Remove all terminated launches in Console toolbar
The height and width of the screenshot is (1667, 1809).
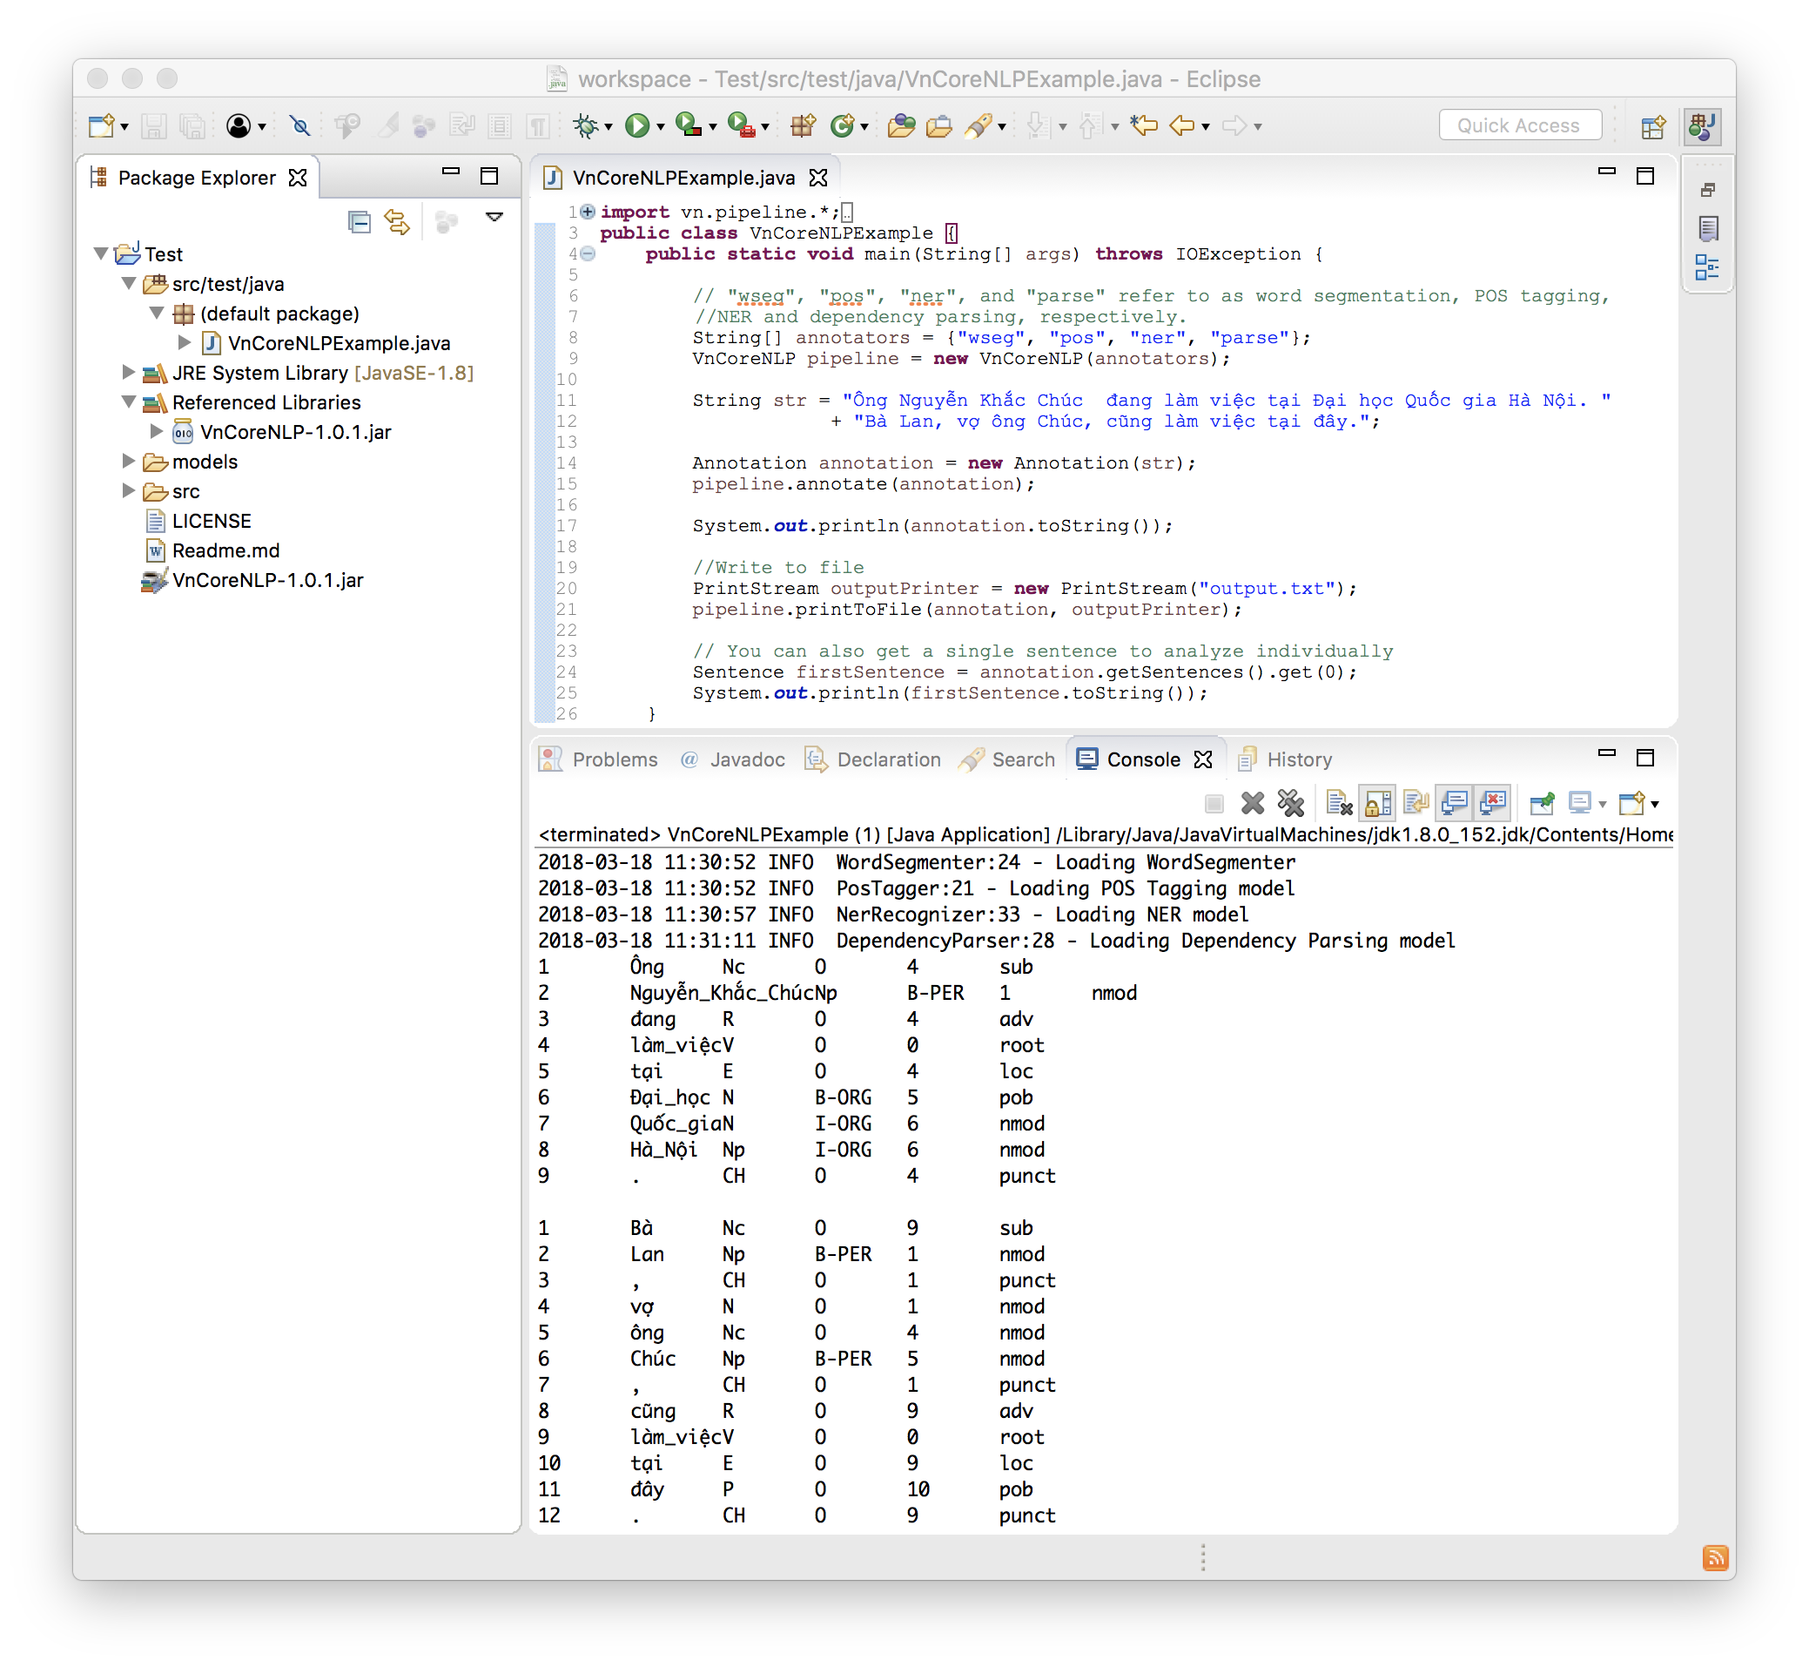point(1291,803)
